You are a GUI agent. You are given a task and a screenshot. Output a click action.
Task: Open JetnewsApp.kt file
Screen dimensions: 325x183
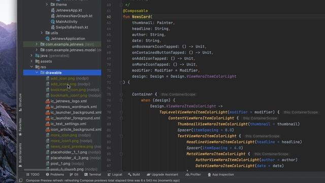click(69, 10)
